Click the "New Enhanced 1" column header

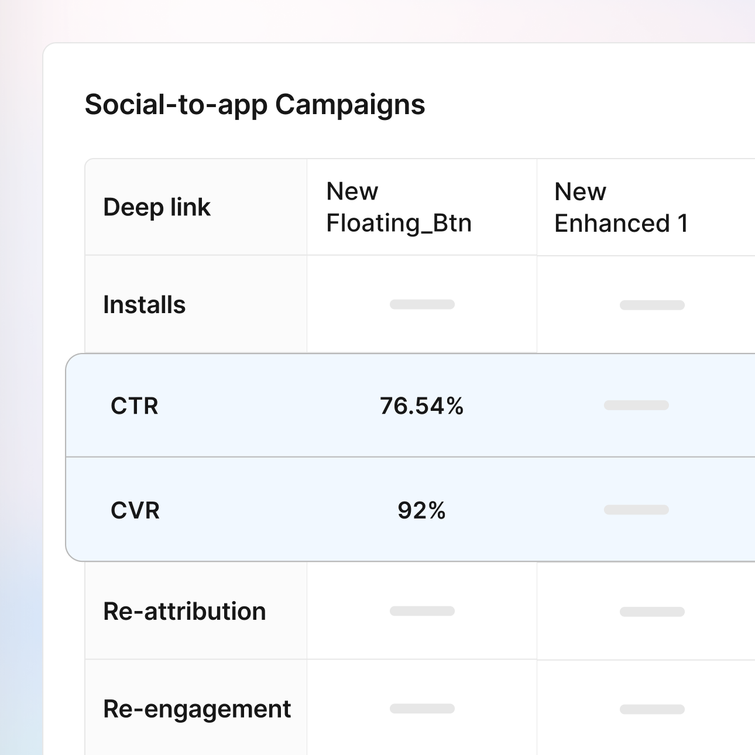(622, 207)
